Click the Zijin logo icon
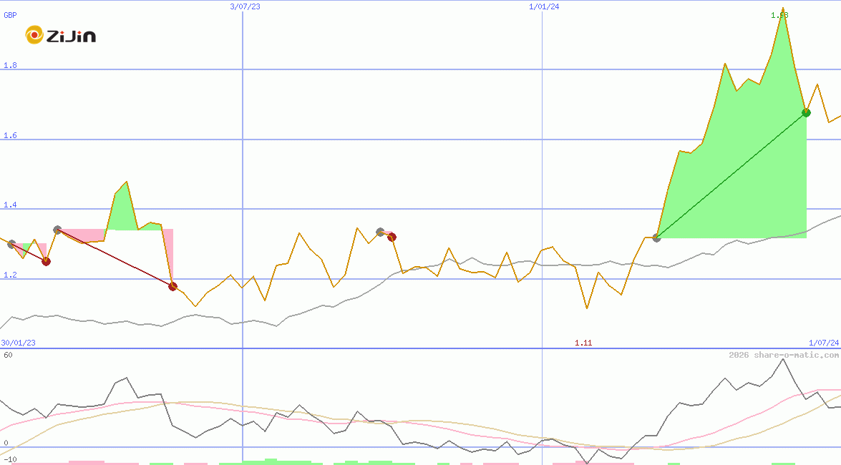841x465 pixels. (x=34, y=34)
